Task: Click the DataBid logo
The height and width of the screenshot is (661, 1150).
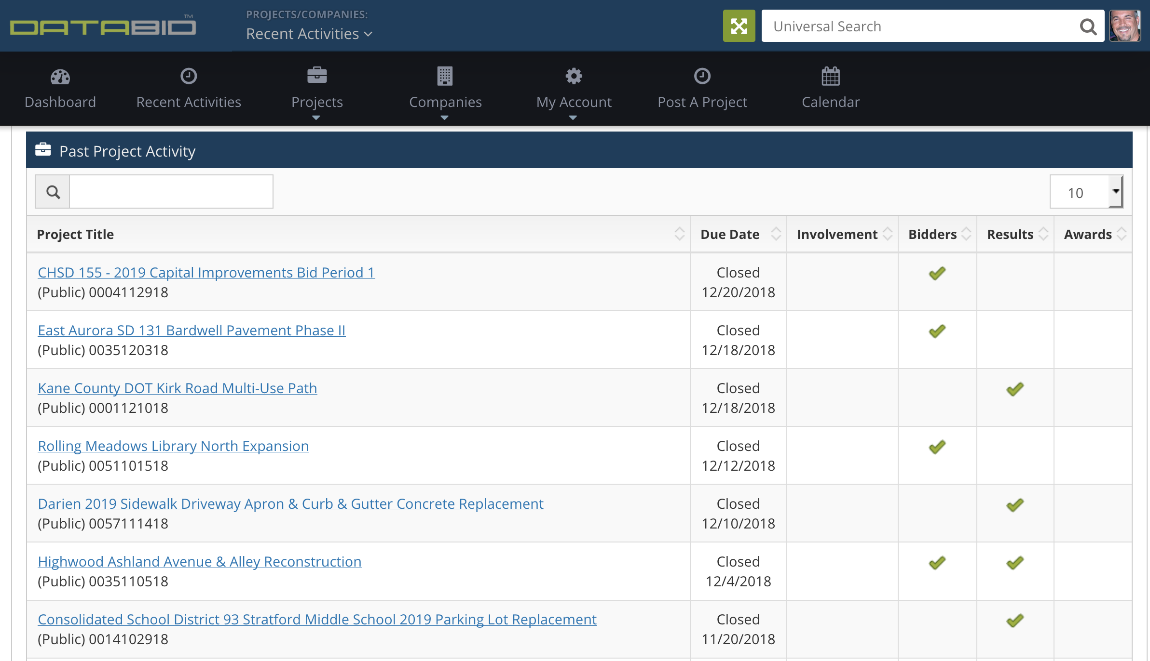Action: click(x=103, y=26)
